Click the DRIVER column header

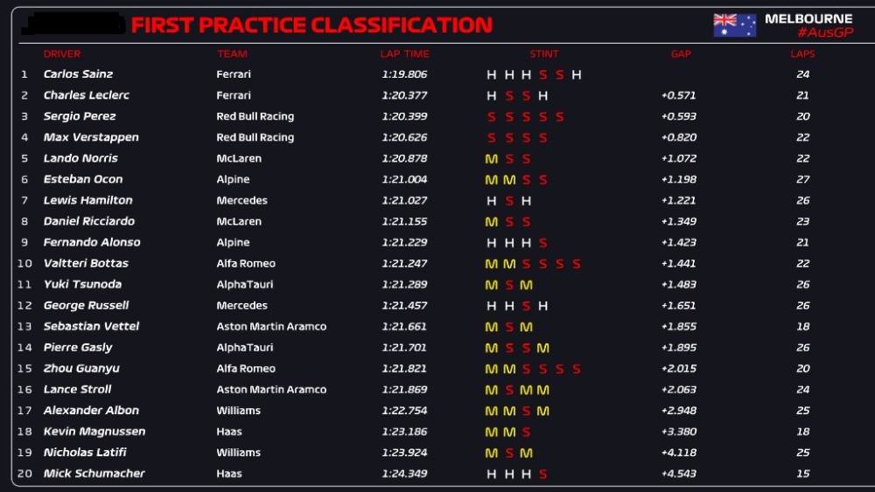(x=62, y=54)
